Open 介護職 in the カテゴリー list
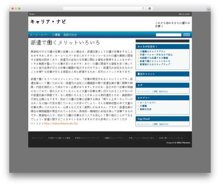The height and width of the screenshot is (186, 220). (x=143, y=106)
